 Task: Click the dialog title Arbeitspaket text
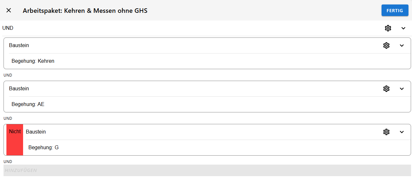[x=85, y=11]
